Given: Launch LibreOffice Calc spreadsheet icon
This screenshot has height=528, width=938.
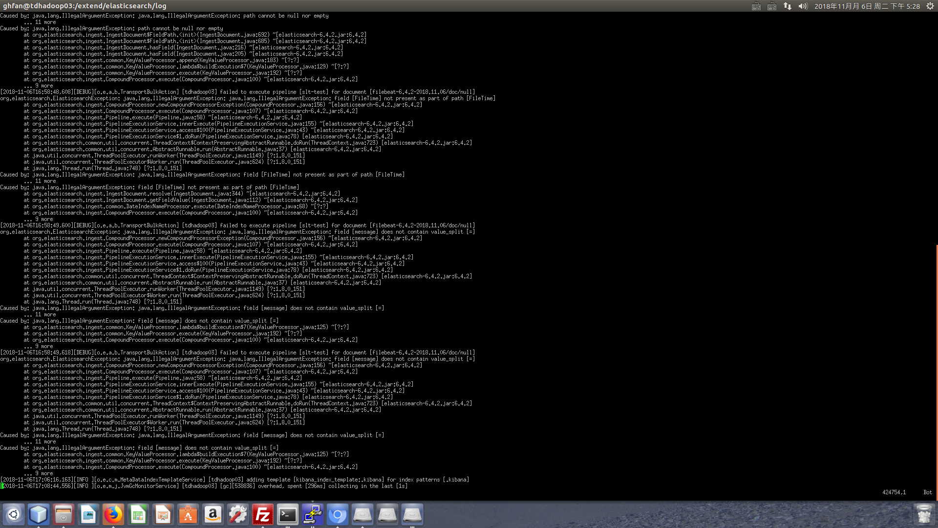Looking at the screenshot, I should coord(138,514).
